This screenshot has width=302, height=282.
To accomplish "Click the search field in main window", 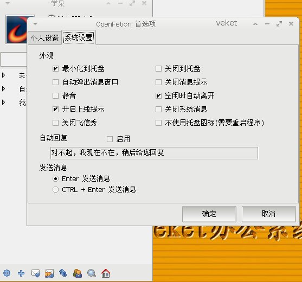I will (14, 60).
